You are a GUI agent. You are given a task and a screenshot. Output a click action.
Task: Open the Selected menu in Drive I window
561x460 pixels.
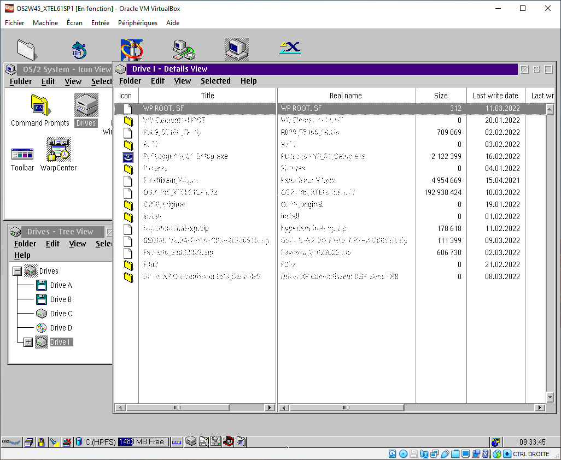pos(215,81)
